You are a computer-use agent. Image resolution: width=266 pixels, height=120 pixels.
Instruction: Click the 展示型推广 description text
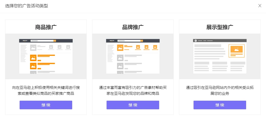click(220, 90)
